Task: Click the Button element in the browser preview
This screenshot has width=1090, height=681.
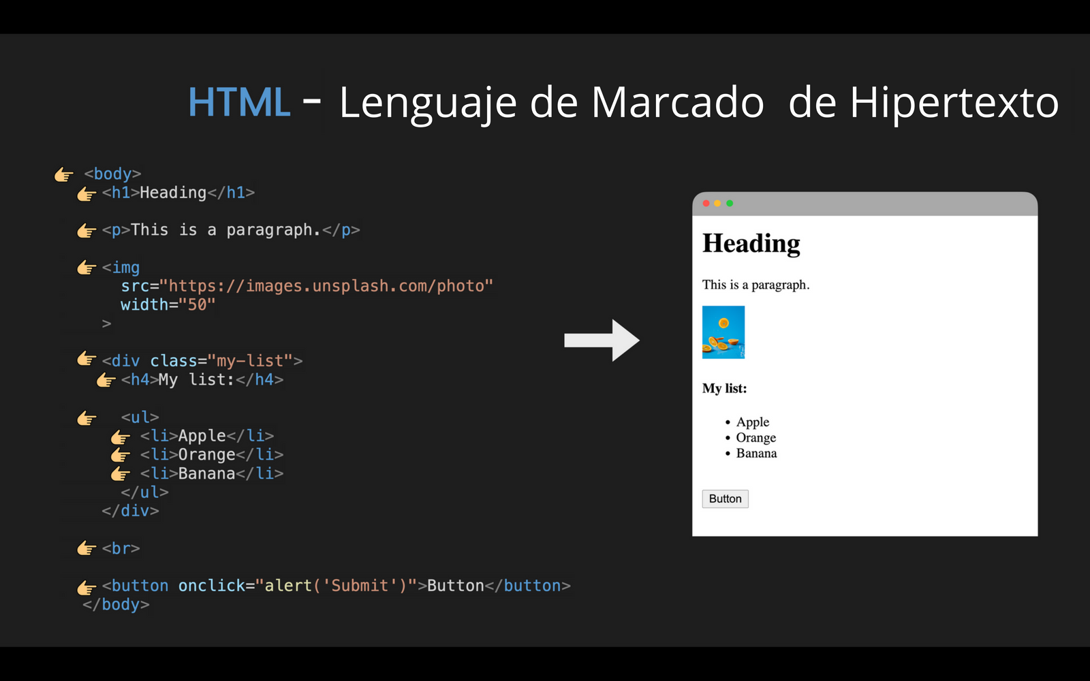Action: point(725,498)
